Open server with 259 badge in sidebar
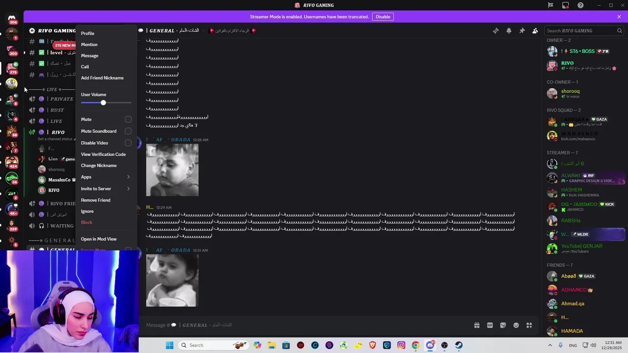The width and height of the screenshot is (628, 353). click(x=12, y=225)
